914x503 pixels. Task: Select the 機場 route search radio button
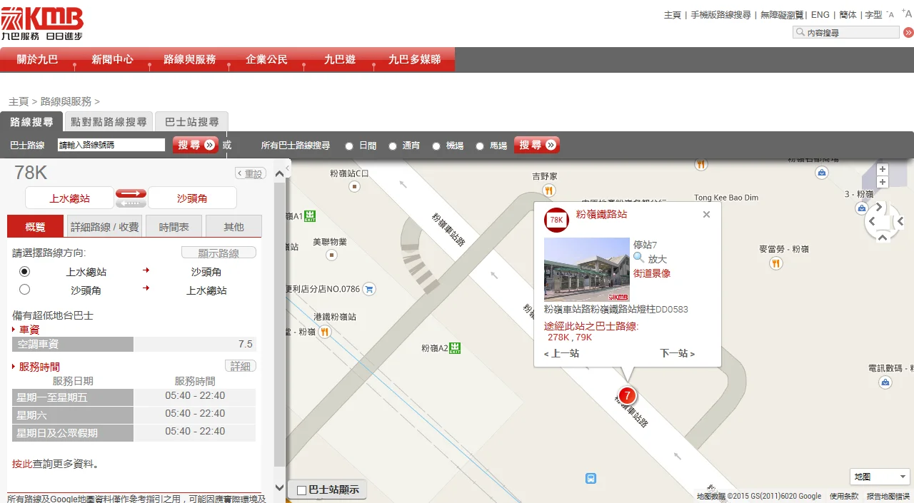click(x=437, y=145)
